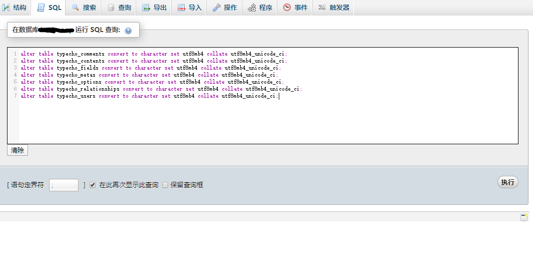Image resolution: width=533 pixels, height=275 pixels.
Task: Open the SQL query help icon
Action: click(128, 31)
